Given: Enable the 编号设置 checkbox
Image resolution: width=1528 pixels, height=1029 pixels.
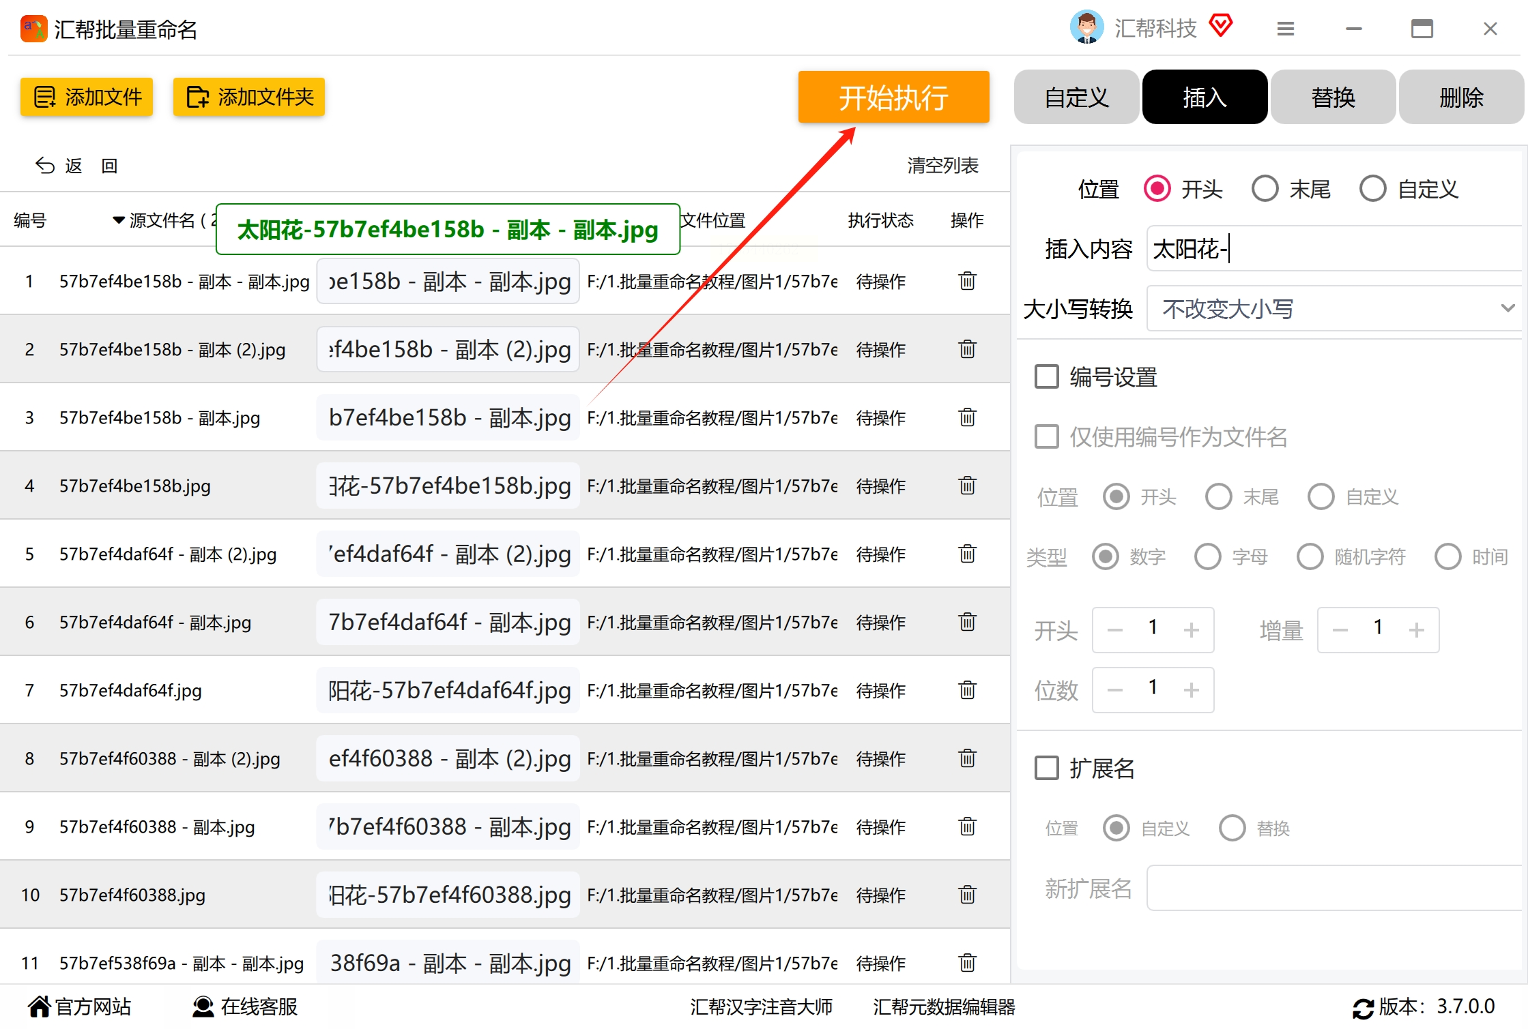Looking at the screenshot, I should point(1046,376).
